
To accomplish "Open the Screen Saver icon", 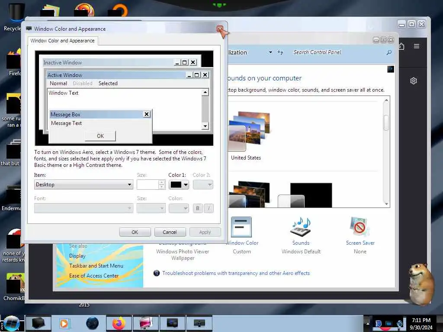I will pos(360,227).
